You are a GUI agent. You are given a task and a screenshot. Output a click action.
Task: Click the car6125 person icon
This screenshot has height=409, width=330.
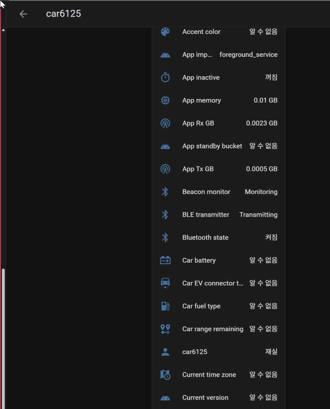(x=165, y=352)
